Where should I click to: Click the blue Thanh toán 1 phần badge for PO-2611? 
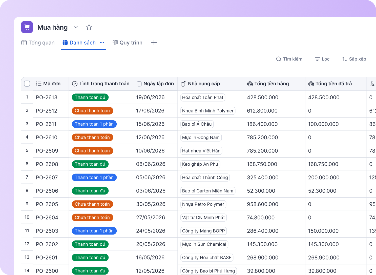(x=94, y=124)
